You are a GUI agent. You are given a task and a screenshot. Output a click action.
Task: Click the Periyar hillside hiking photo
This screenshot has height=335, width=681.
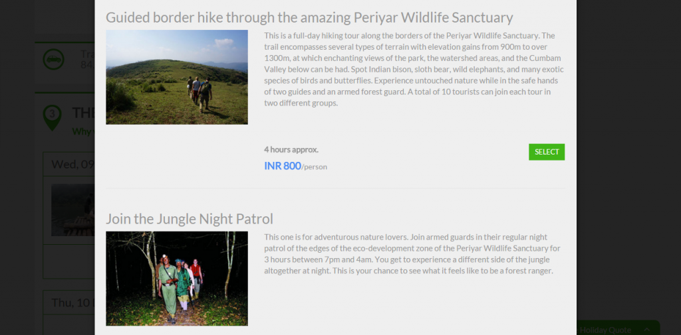point(177,77)
